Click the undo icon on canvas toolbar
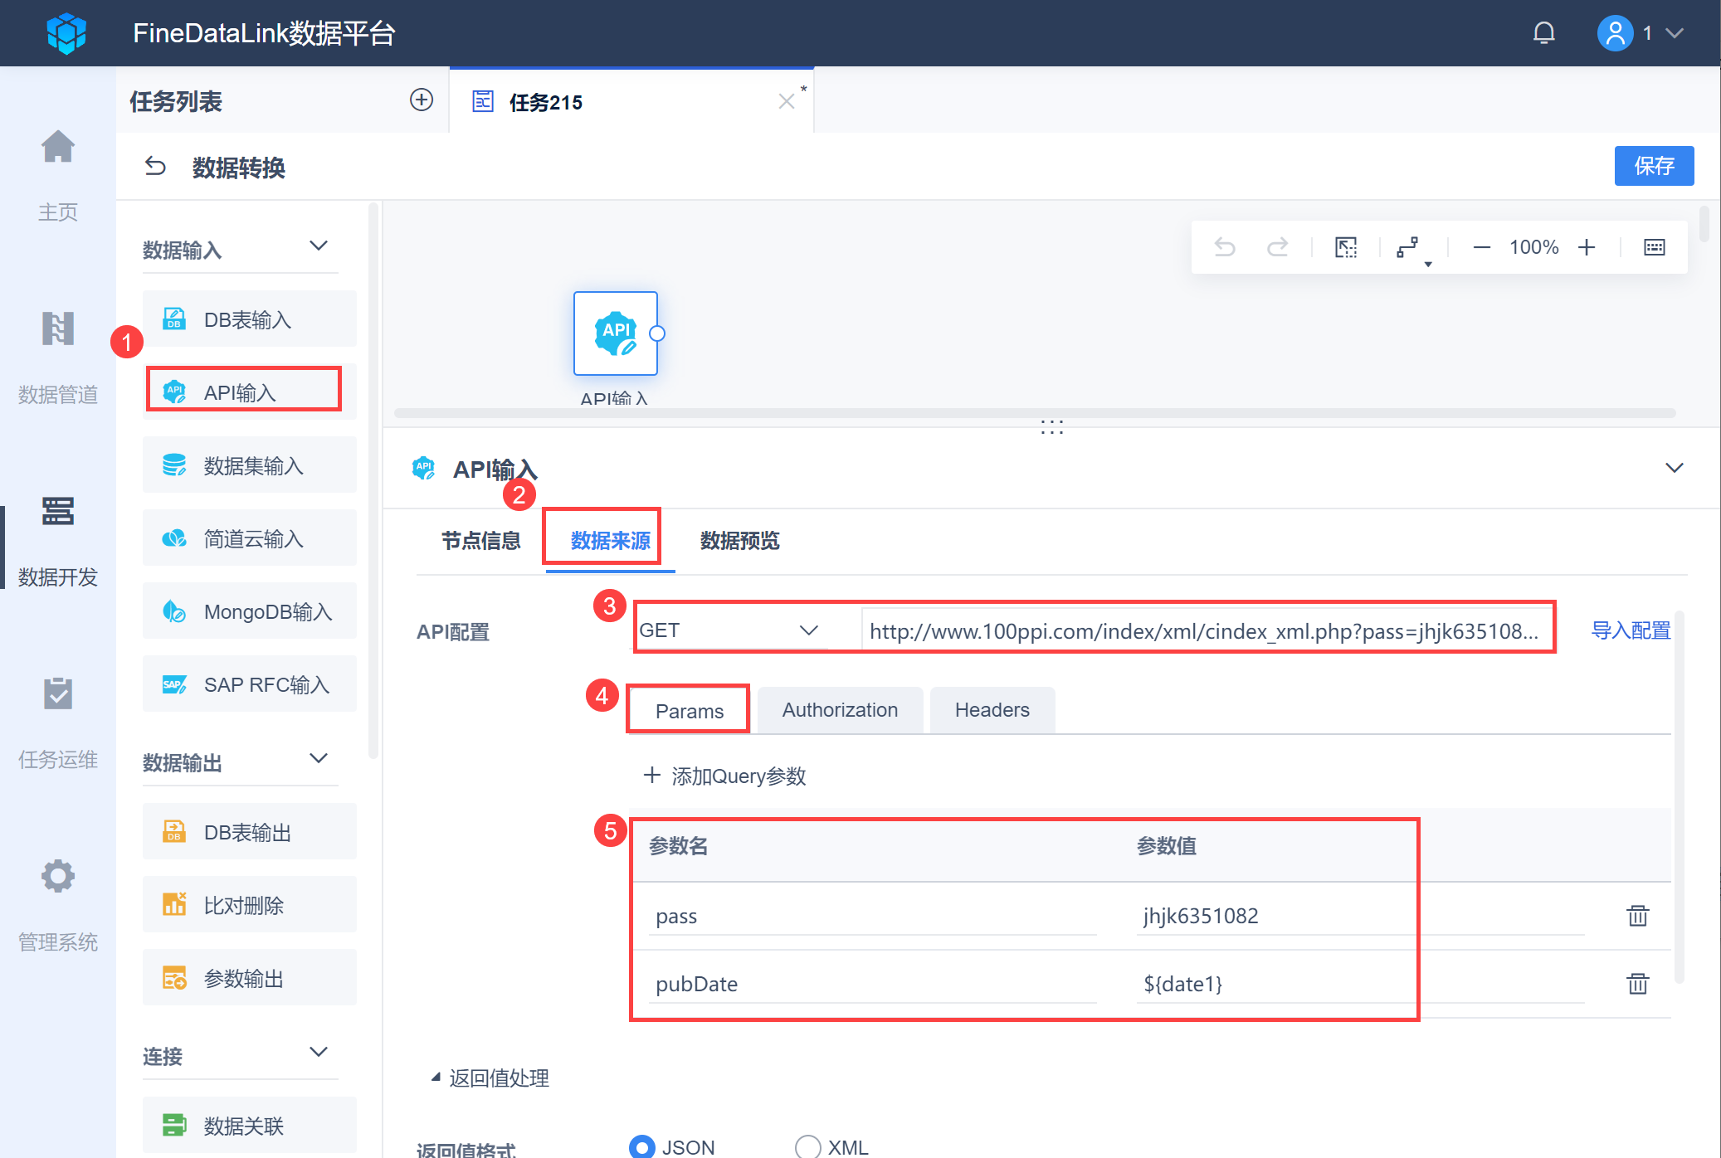Screen dimensions: 1721x1158 click(x=1226, y=246)
